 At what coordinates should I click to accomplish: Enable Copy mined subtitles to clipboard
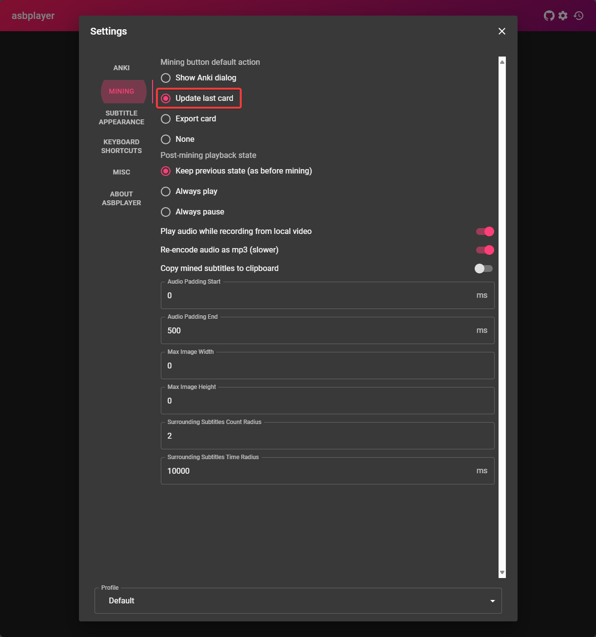click(x=483, y=268)
